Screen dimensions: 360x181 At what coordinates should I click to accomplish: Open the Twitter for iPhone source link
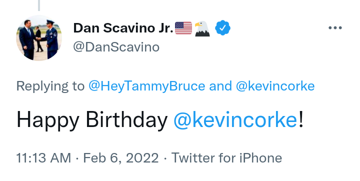tap(226, 158)
